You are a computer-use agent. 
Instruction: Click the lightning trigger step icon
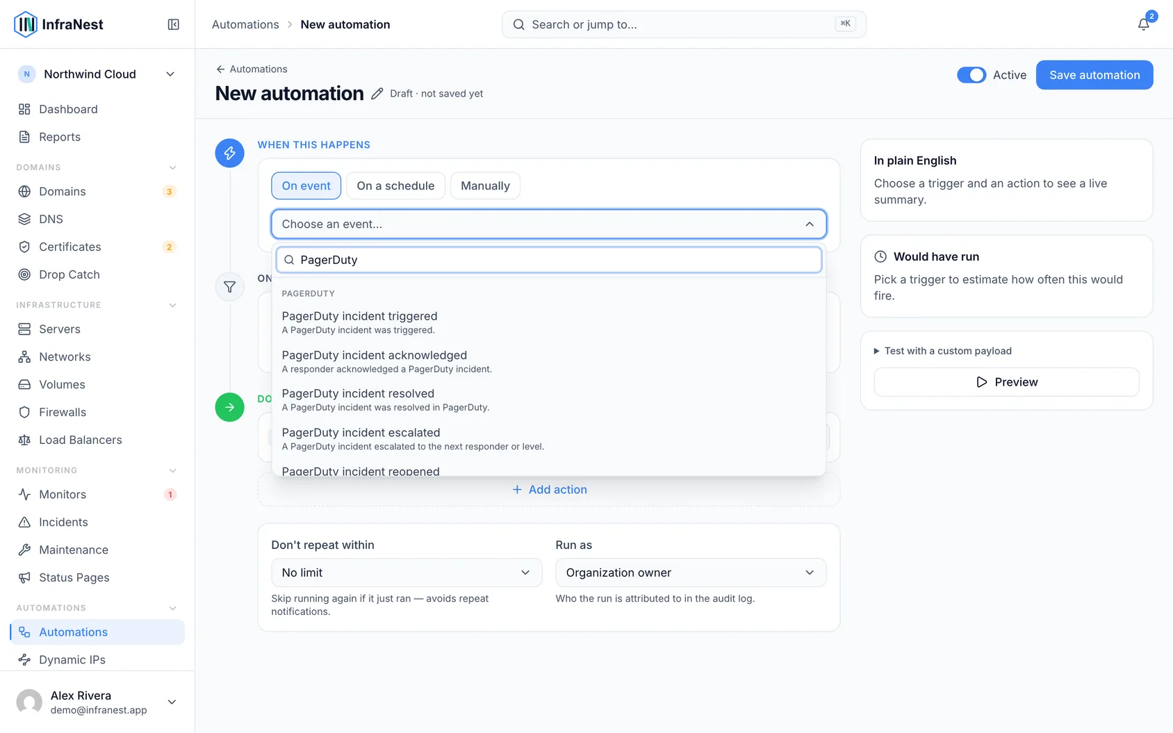point(229,153)
